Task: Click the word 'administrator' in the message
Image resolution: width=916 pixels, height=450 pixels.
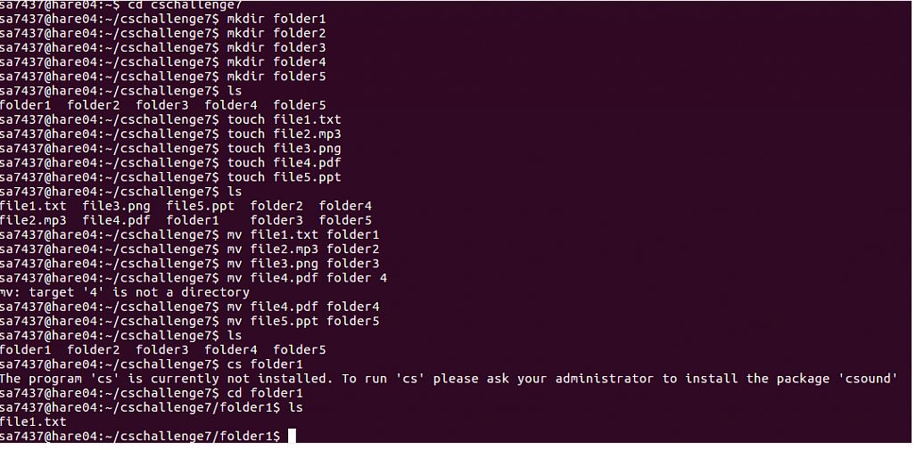Action: [604, 379]
